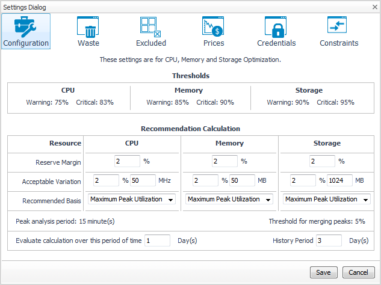Select the Storage Reserve Margin field
381x285 pixels.
tap(321, 161)
